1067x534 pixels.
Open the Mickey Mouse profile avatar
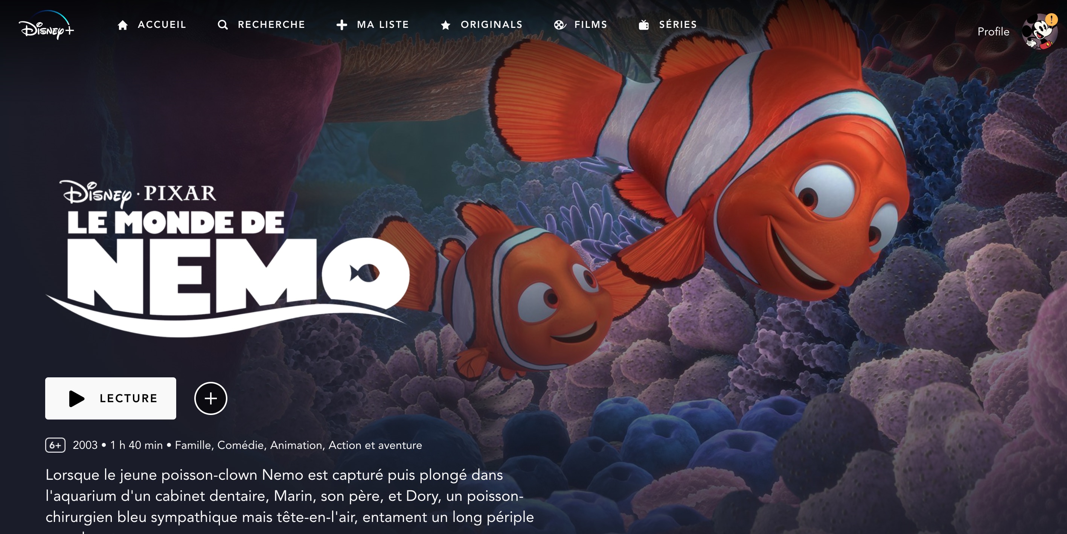click(1039, 32)
